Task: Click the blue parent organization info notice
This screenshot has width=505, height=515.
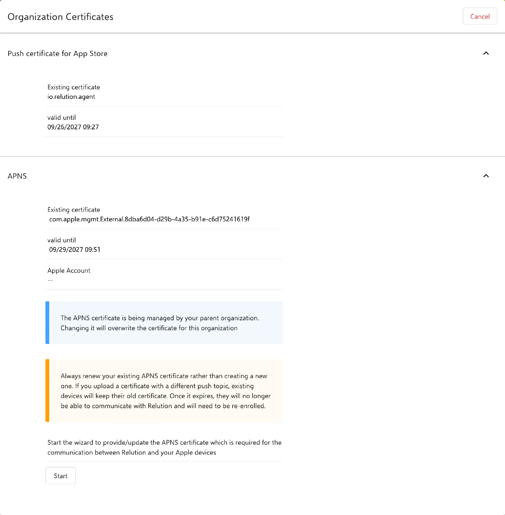Action: point(164,323)
